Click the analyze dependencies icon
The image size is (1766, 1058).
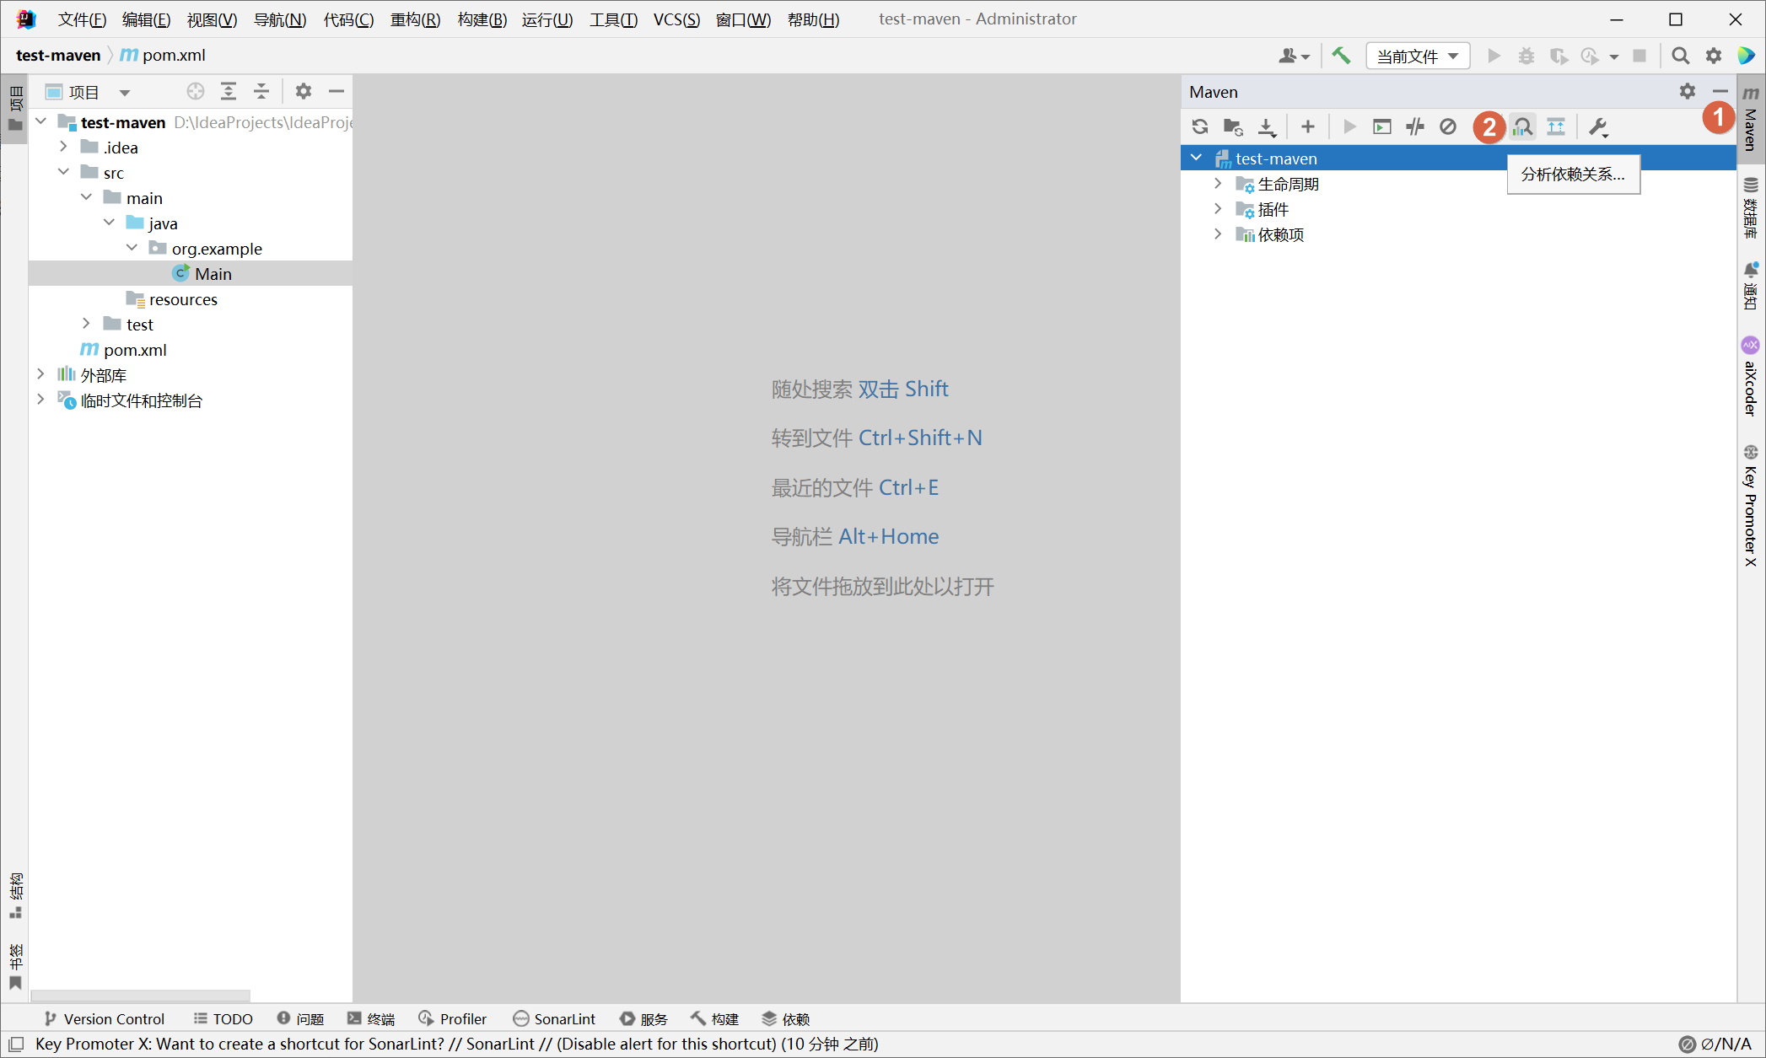pyautogui.click(x=1522, y=126)
